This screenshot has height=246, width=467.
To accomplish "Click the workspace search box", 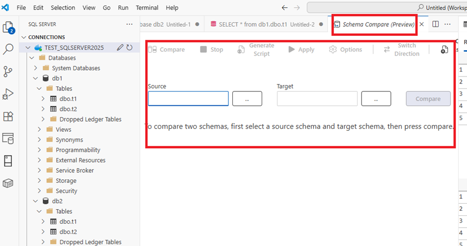I will pyautogui.click(x=387, y=8).
